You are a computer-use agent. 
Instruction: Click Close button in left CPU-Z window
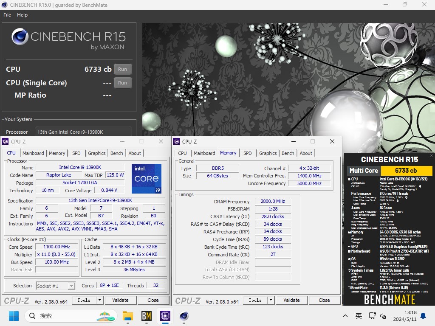point(153,300)
